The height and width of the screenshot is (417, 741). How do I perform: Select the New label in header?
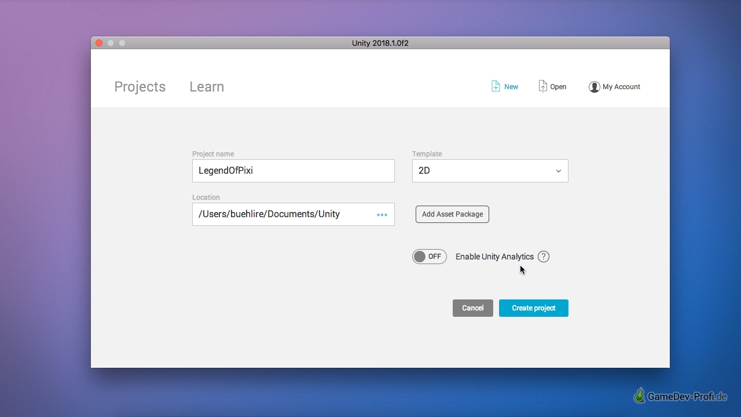[x=511, y=87]
